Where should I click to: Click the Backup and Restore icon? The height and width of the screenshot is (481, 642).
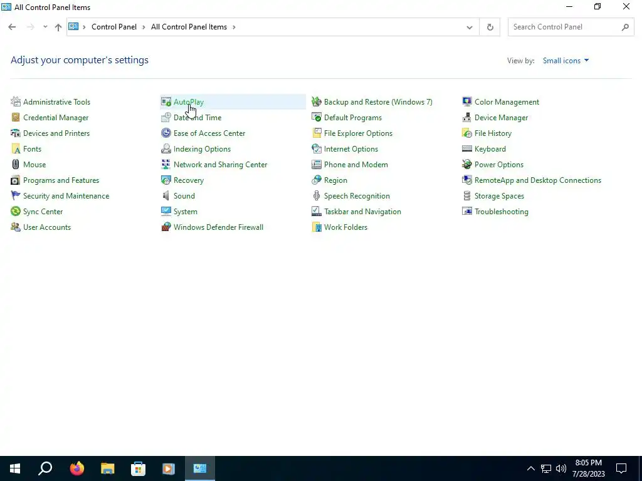[x=317, y=101]
